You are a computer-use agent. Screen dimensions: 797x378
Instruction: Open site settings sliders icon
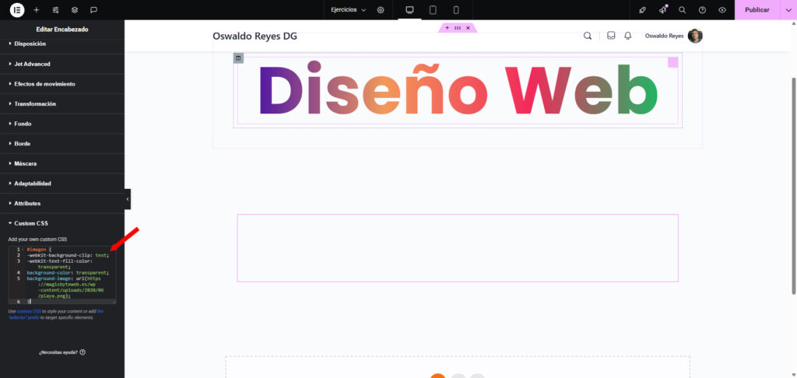point(55,10)
